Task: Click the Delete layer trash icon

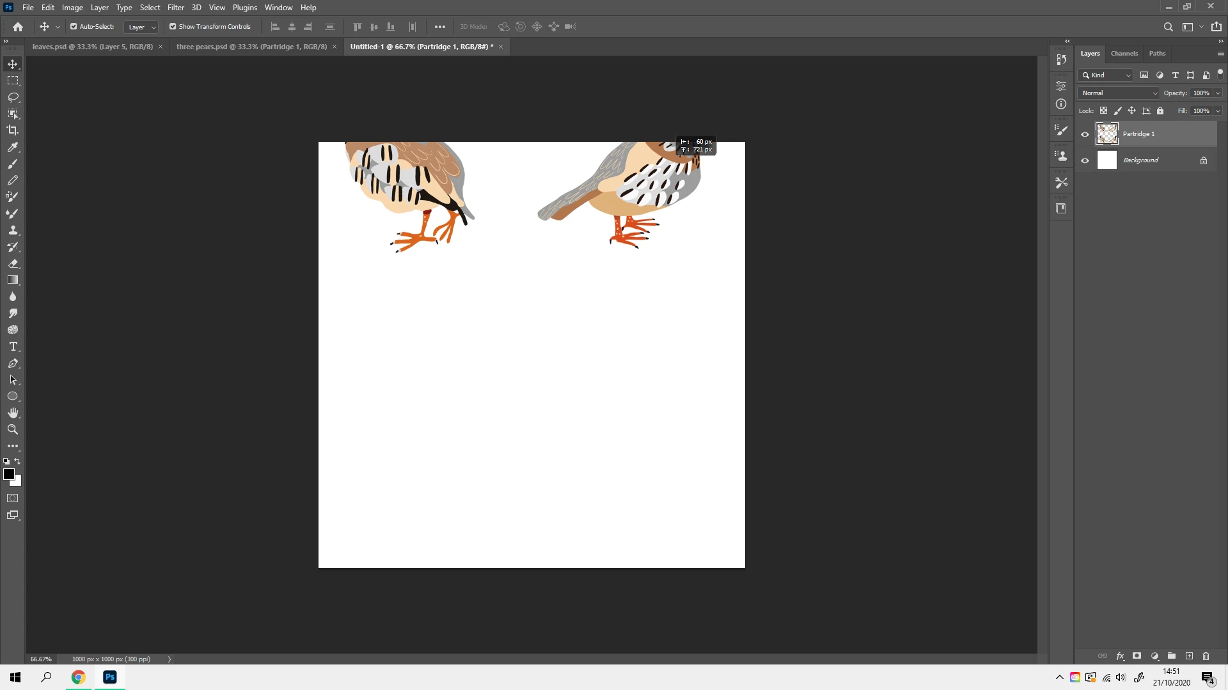Action: (x=1206, y=656)
